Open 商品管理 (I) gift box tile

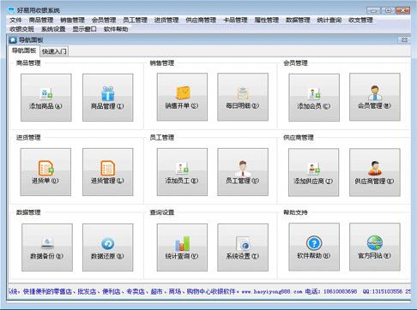(108, 98)
